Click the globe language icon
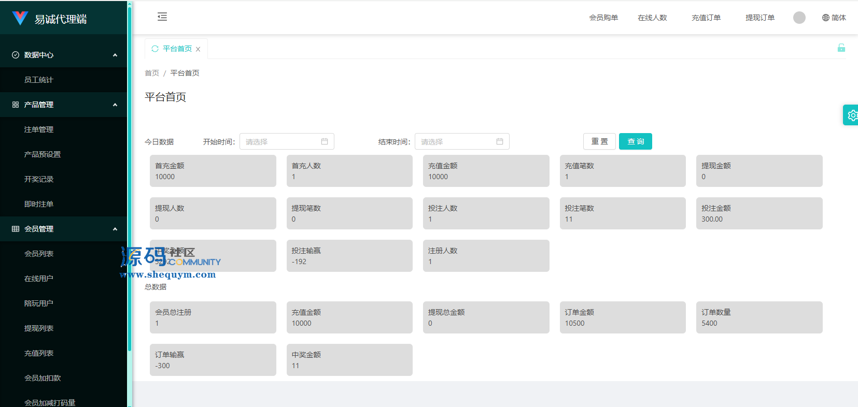The height and width of the screenshot is (407, 858). click(825, 18)
